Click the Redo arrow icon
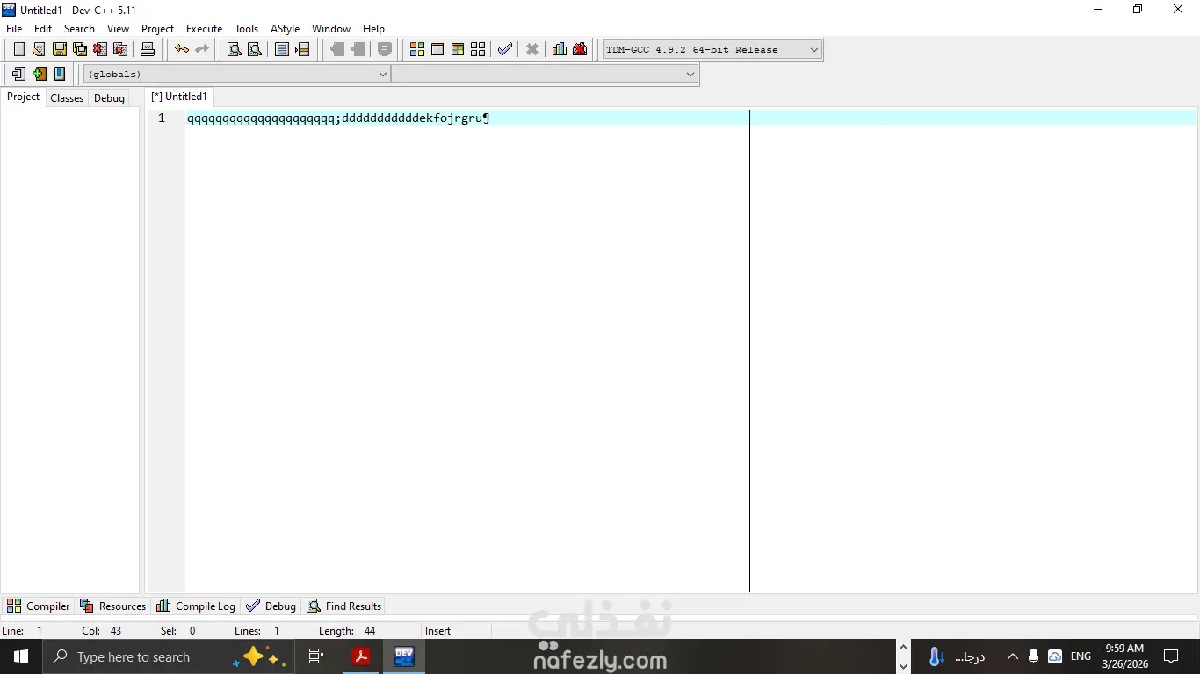This screenshot has width=1200, height=674. pyautogui.click(x=202, y=49)
